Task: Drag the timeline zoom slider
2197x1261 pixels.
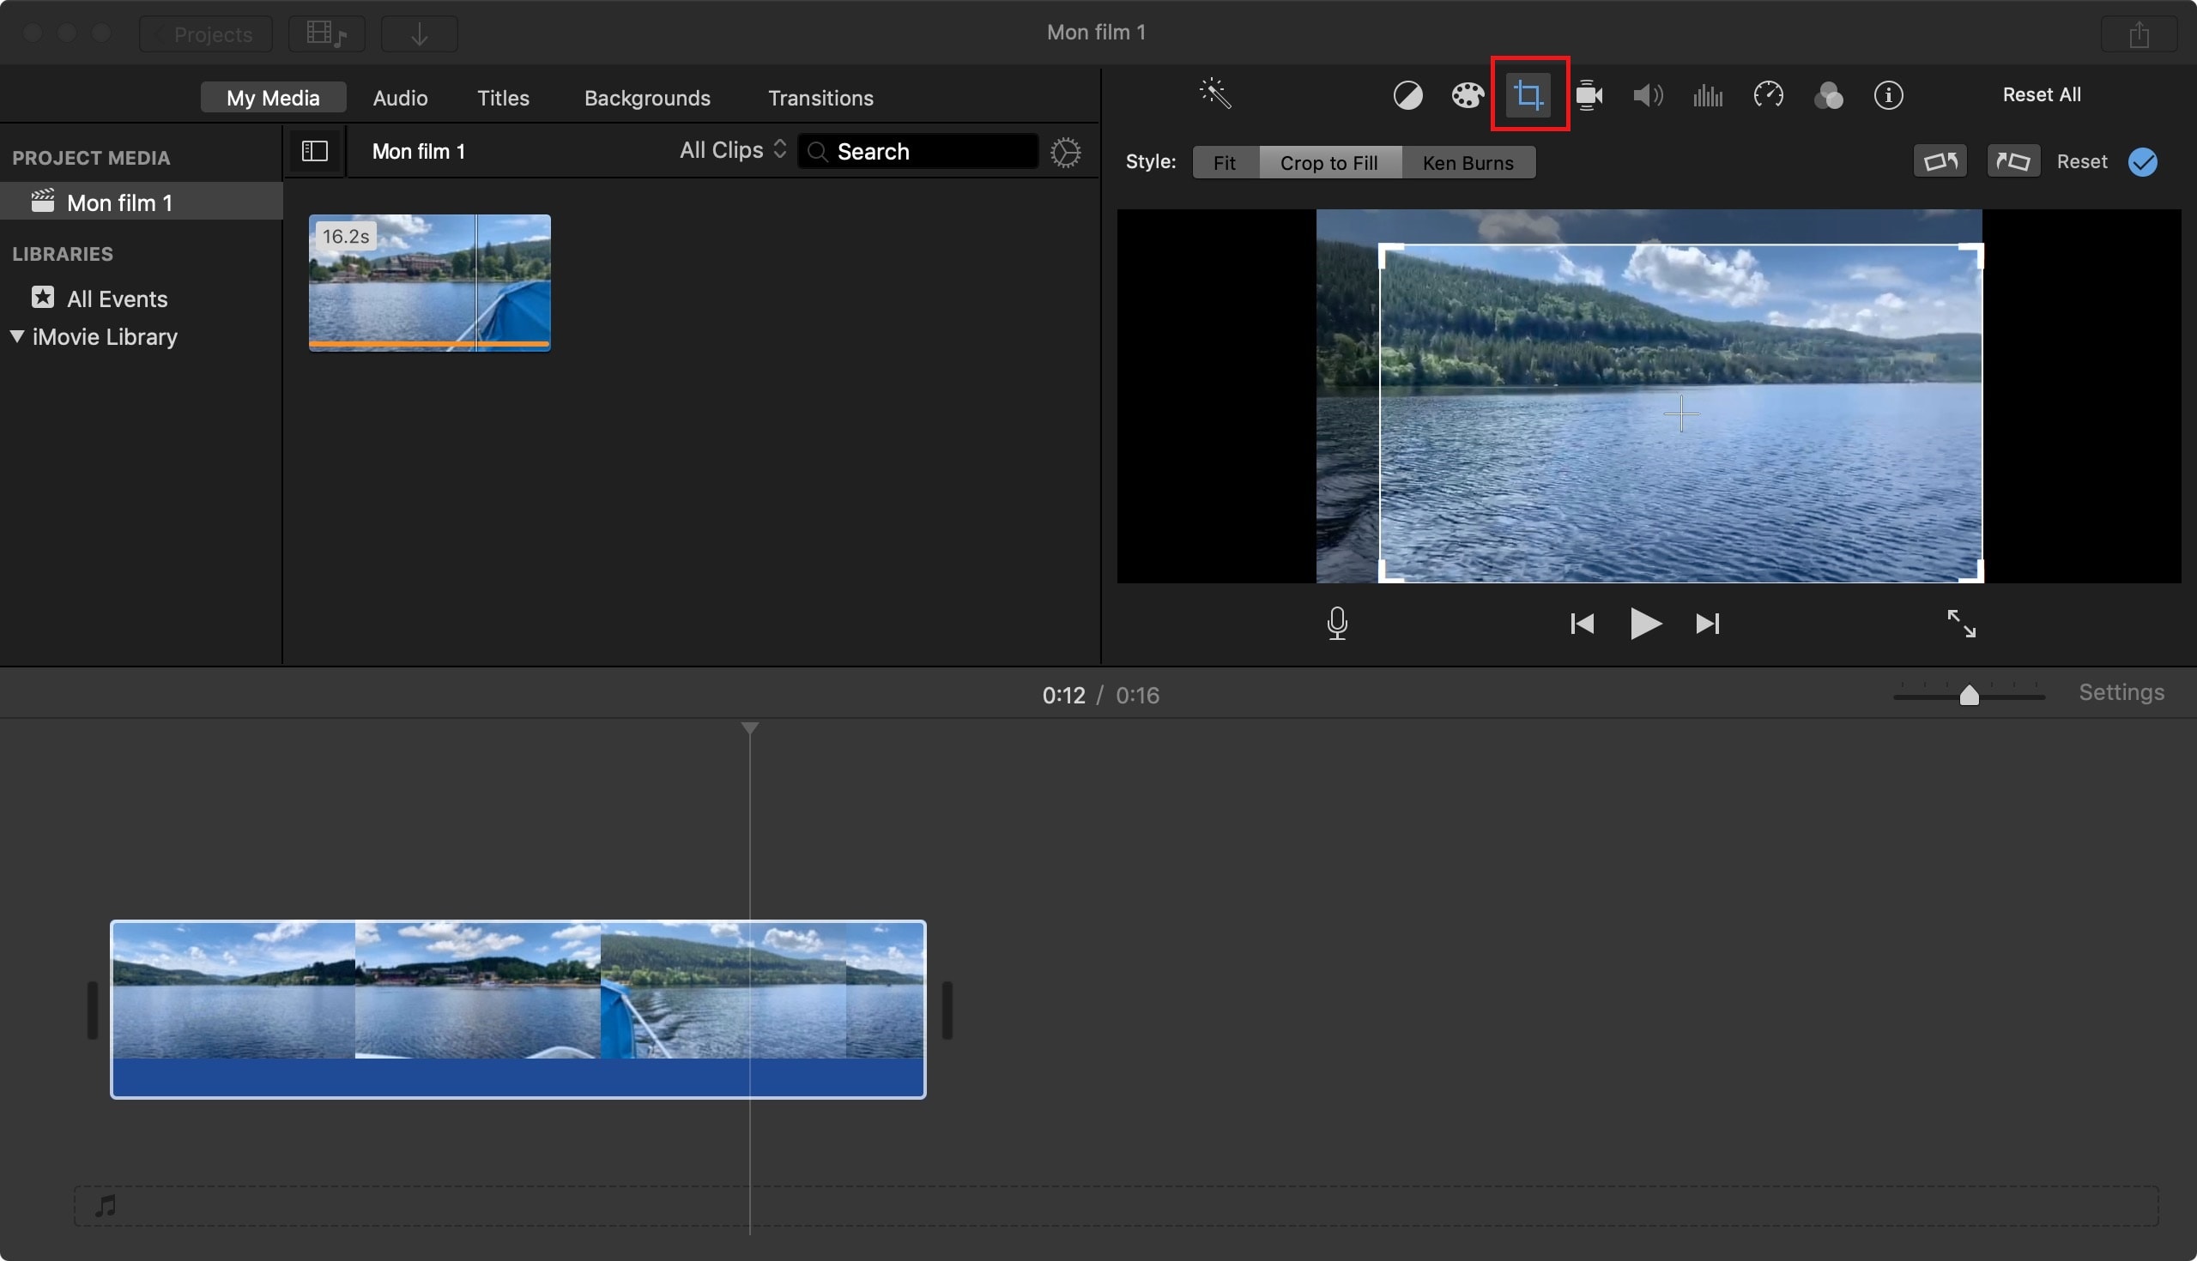Action: pos(1968,696)
